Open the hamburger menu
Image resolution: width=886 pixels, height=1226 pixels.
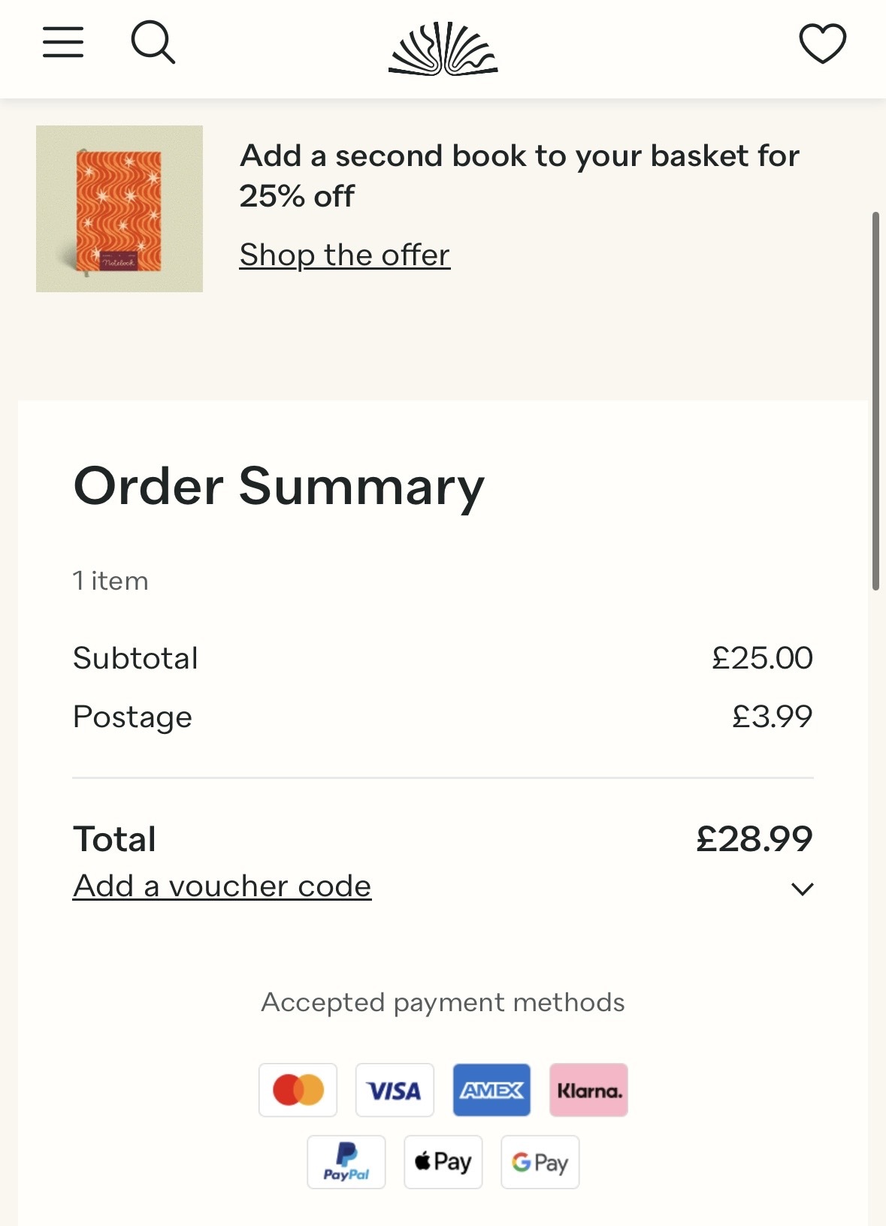pyautogui.click(x=63, y=43)
